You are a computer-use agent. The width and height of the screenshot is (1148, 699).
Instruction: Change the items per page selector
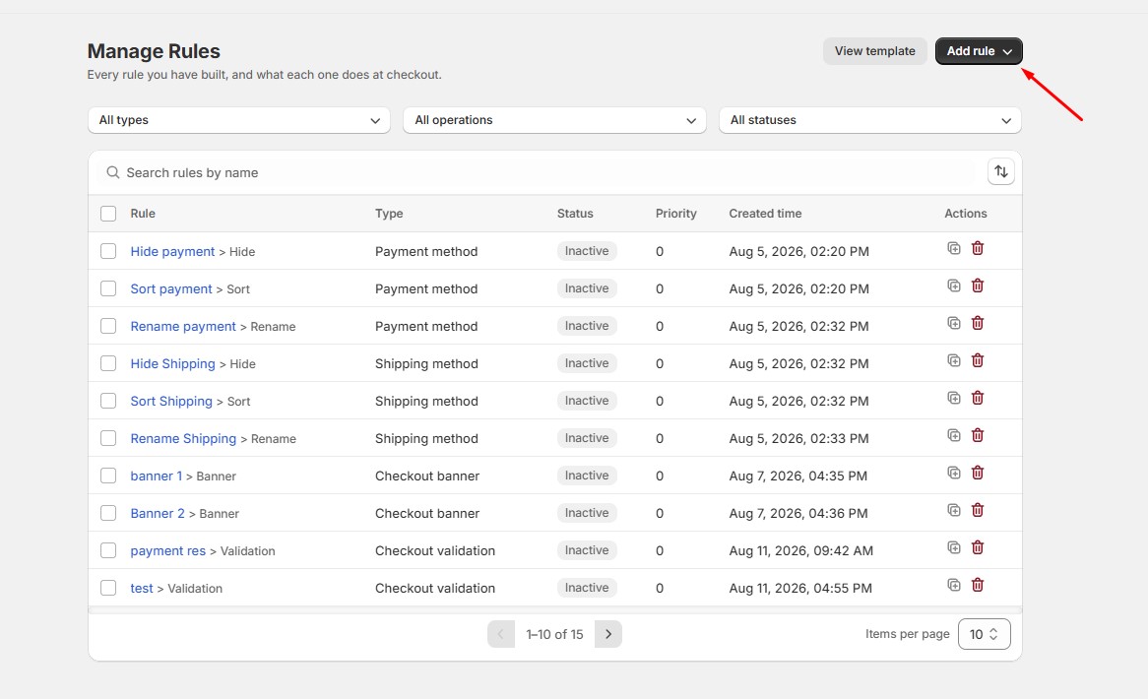(x=984, y=634)
